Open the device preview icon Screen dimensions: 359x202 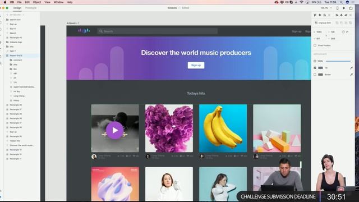(x=337, y=8)
